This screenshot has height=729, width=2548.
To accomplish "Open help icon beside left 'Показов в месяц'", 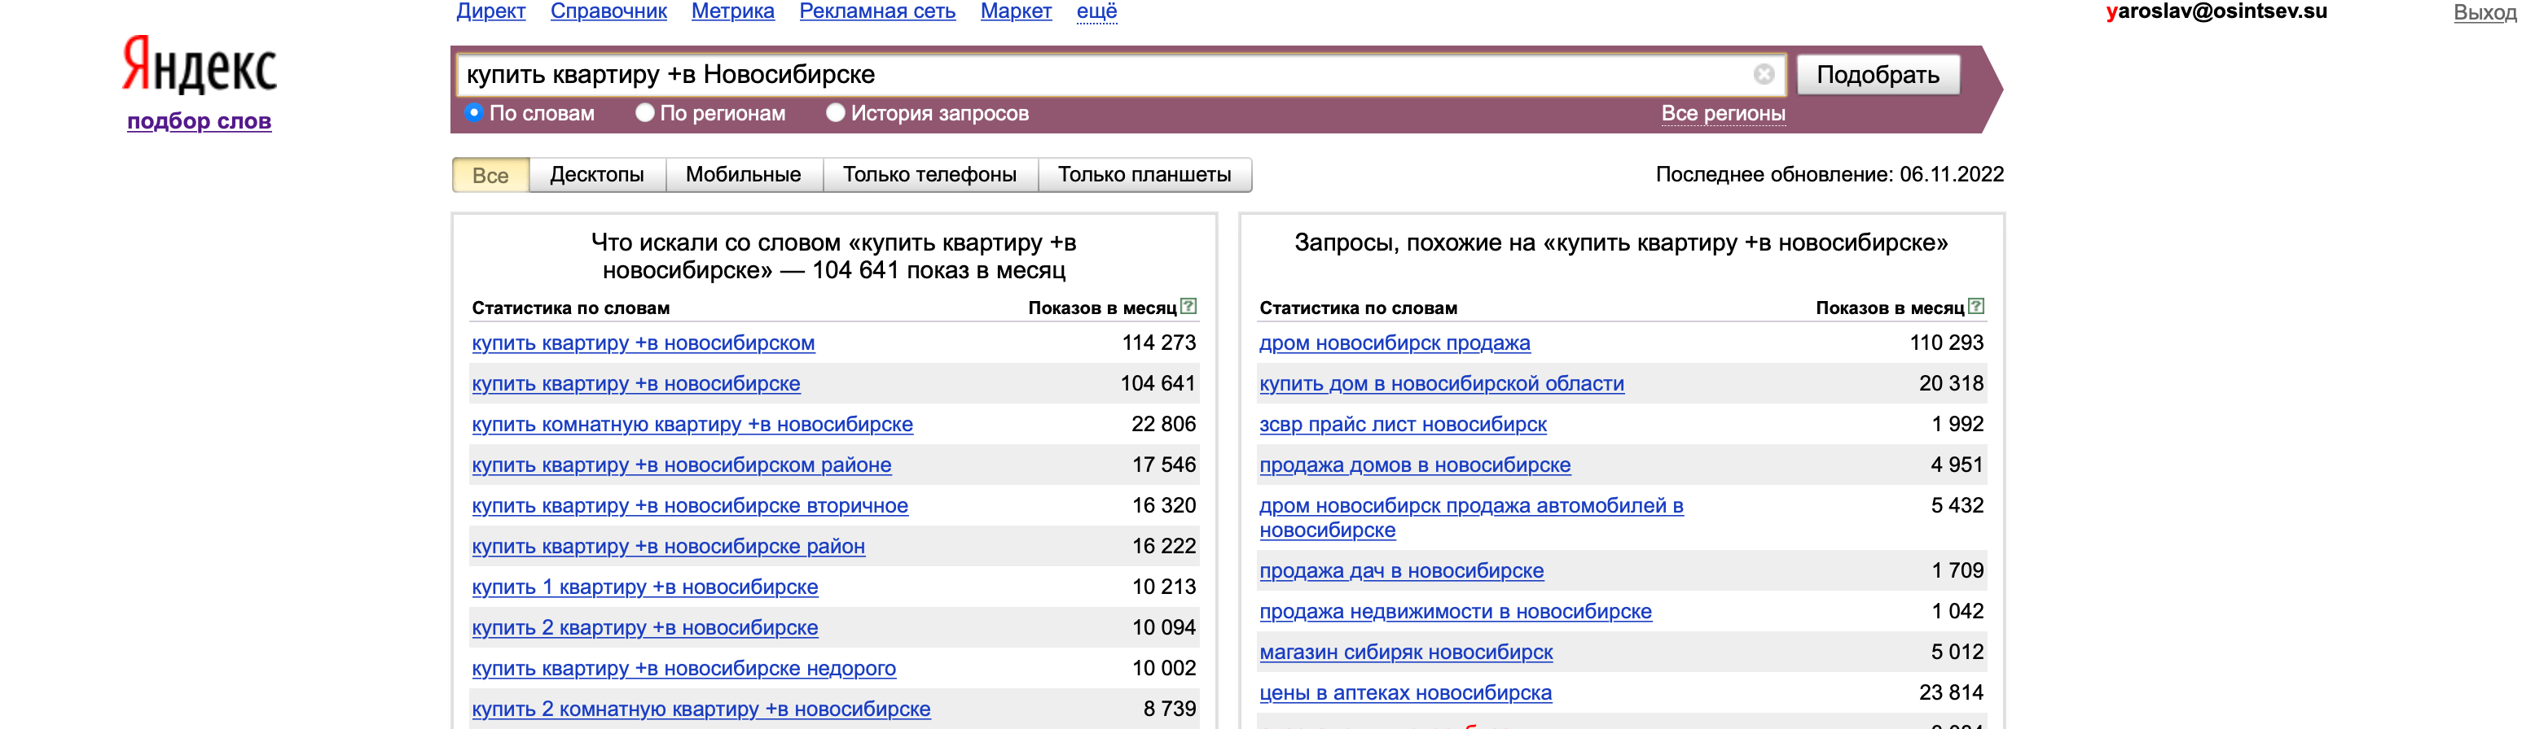I will [1188, 306].
